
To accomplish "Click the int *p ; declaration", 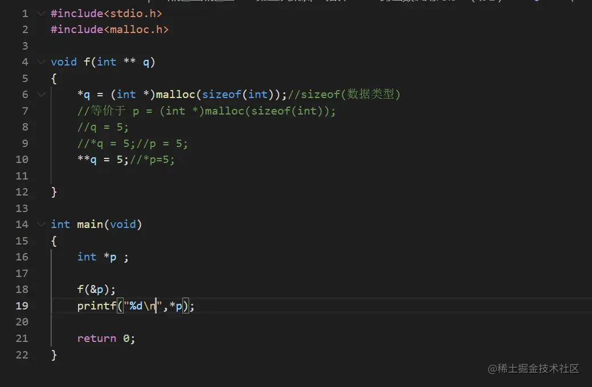I will [103, 257].
